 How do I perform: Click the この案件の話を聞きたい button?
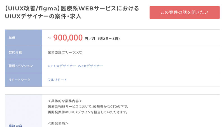click(x=185, y=13)
